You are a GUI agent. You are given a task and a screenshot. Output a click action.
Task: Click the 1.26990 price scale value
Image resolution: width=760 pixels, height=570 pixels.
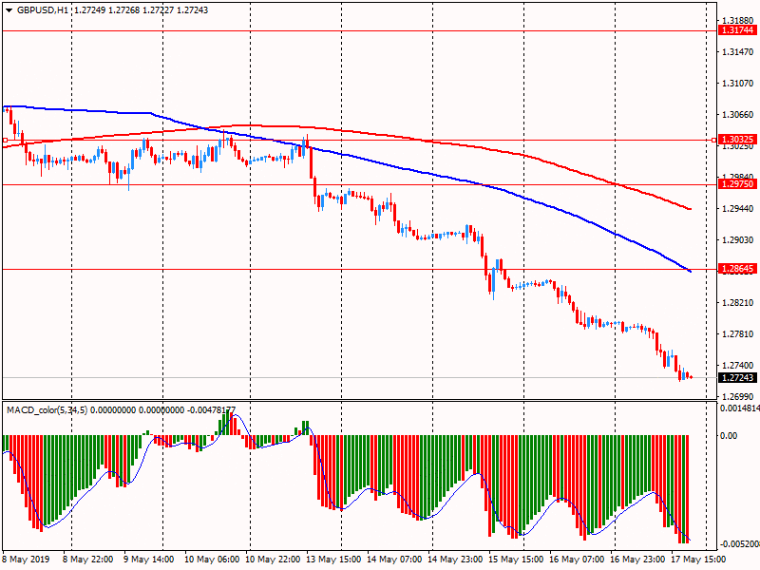(x=738, y=396)
